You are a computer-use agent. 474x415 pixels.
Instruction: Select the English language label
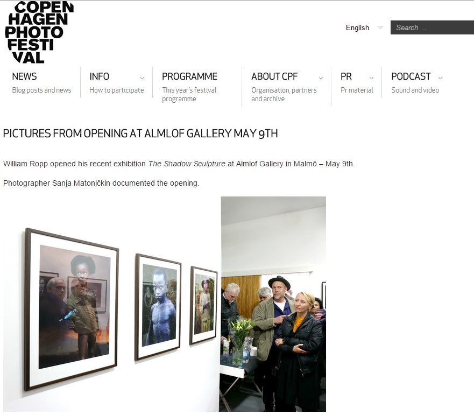click(357, 27)
